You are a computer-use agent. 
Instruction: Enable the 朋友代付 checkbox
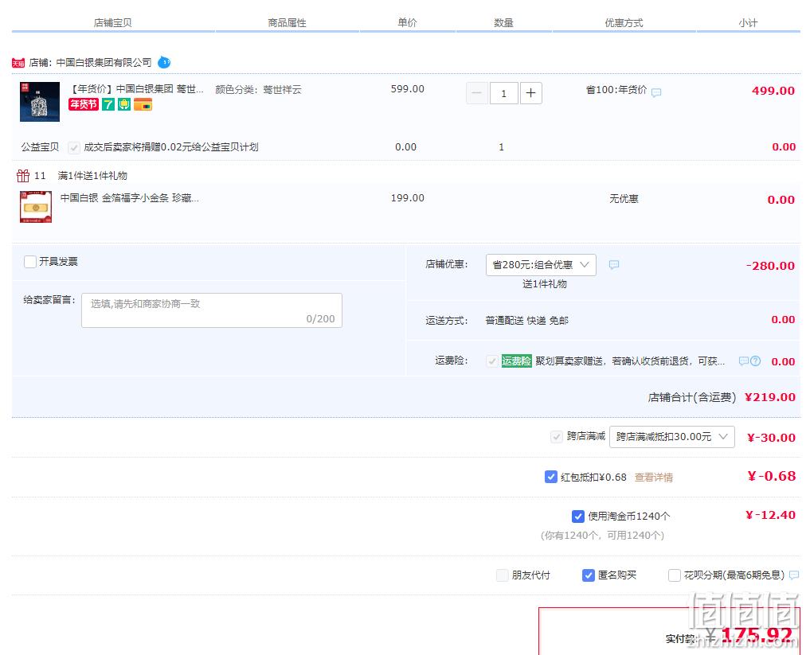[503, 575]
